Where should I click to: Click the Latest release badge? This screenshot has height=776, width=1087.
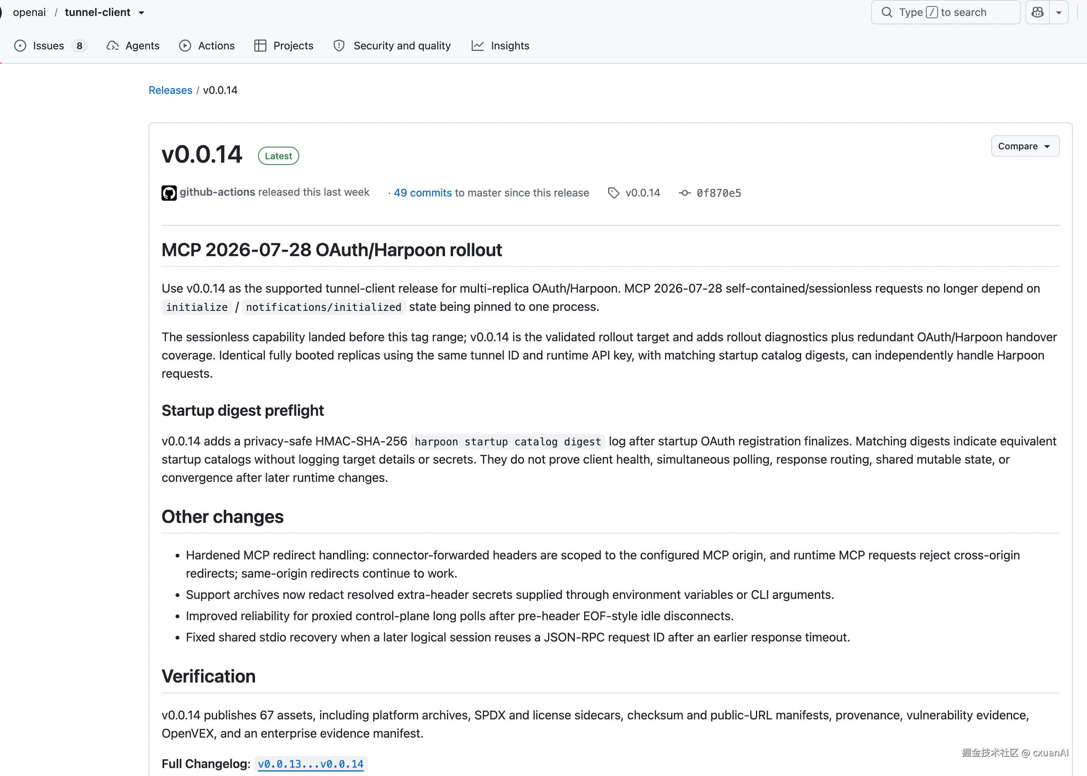point(279,156)
